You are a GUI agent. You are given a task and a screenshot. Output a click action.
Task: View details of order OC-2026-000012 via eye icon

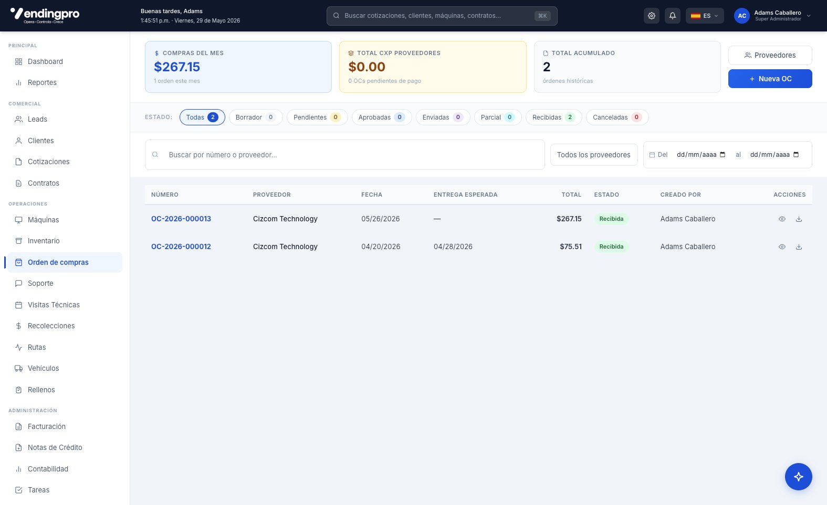pyautogui.click(x=782, y=247)
